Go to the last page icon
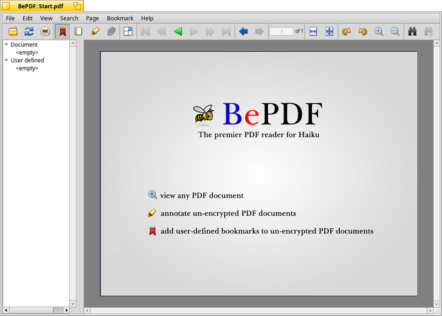Viewport: 442px width, 316px height. [x=227, y=31]
